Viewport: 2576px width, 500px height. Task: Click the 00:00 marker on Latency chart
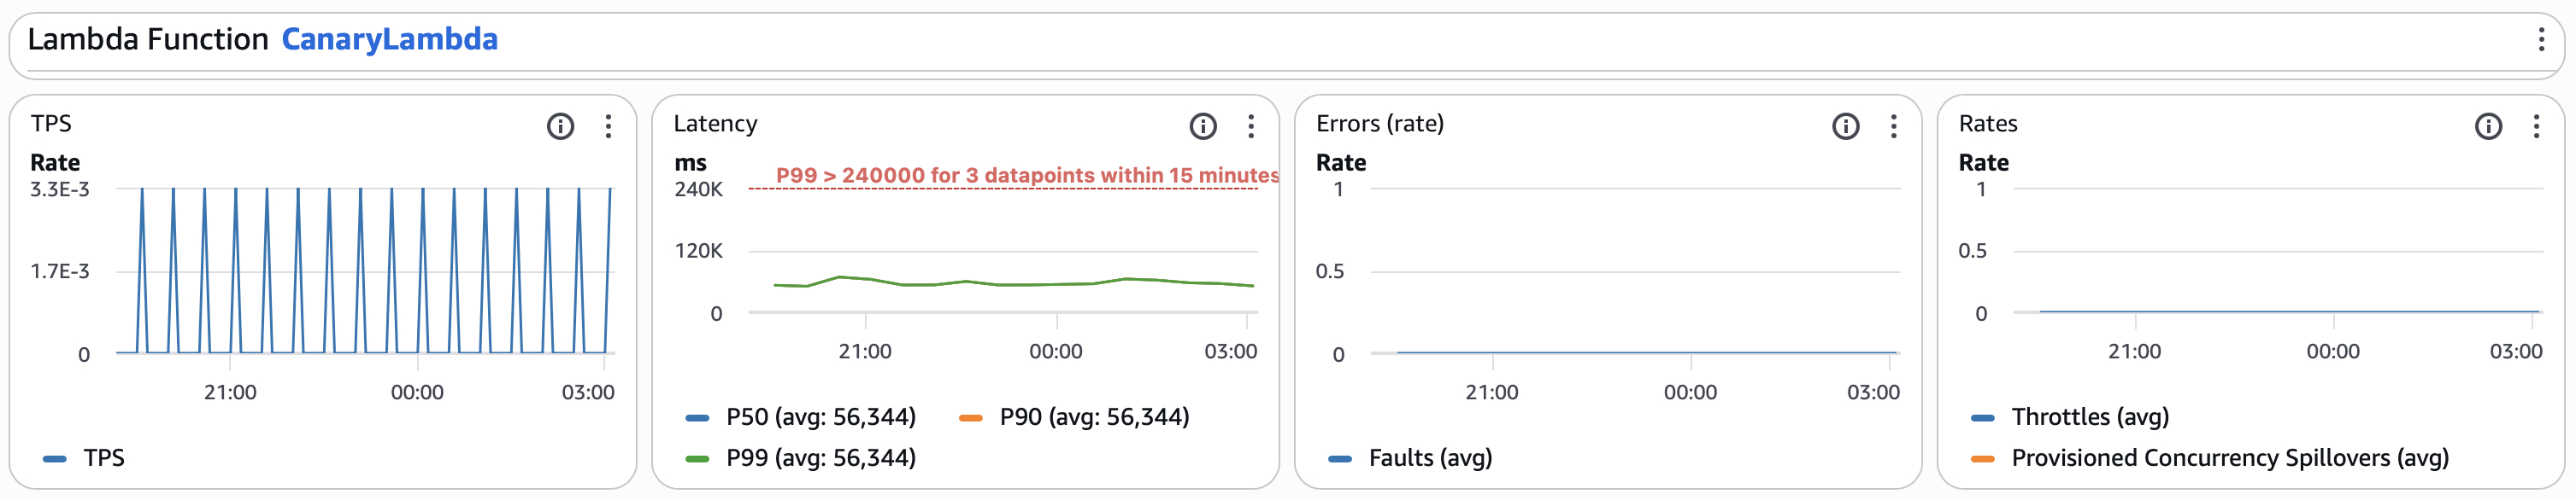click(x=1056, y=352)
